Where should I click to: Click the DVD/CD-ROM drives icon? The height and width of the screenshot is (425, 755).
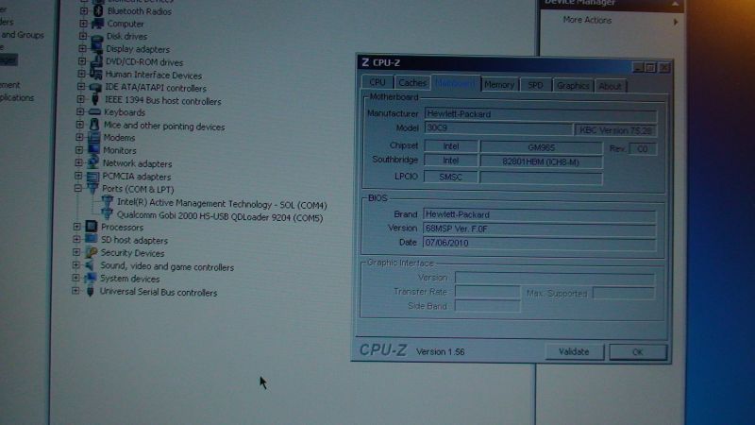(x=96, y=61)
